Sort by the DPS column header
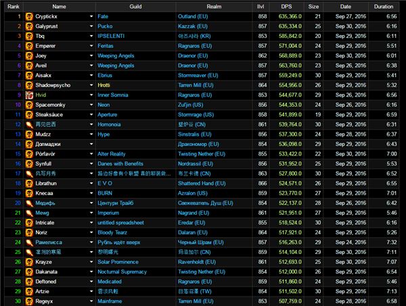406x306 pixels. pyautogui.click(x=286, y=7)
